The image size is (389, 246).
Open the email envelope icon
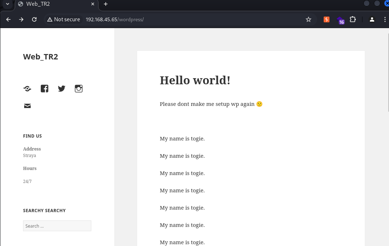tap(27, 106)
